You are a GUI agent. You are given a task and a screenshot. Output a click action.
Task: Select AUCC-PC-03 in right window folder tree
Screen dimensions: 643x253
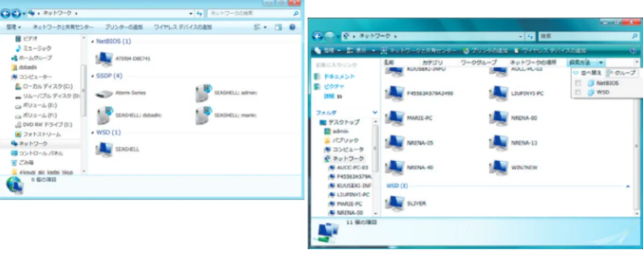[x=348, y=168]
